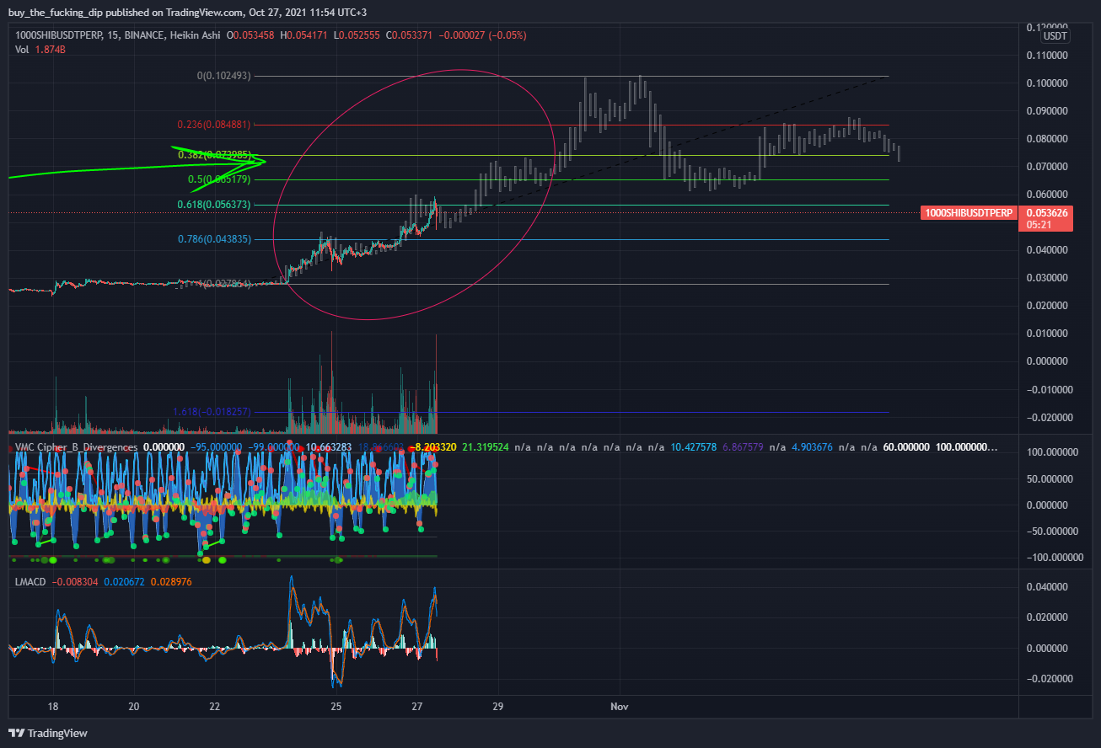Click the 50.000000 label on VMC axis

pos(1050,478)
